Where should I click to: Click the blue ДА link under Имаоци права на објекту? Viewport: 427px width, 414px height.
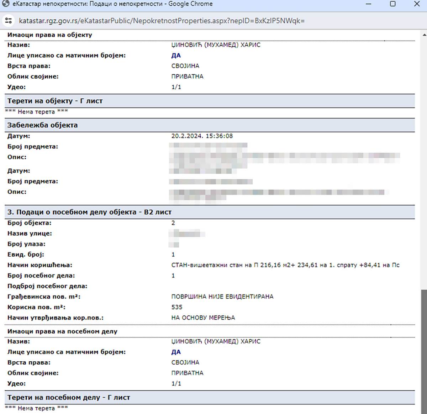176,56
